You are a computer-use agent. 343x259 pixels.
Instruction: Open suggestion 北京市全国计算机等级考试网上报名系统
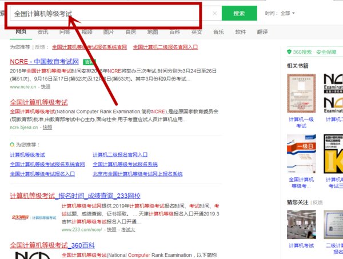click(138, 174)
